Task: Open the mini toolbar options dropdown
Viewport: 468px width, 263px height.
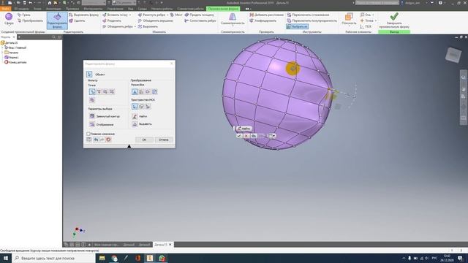Action: tap(273, 136)
